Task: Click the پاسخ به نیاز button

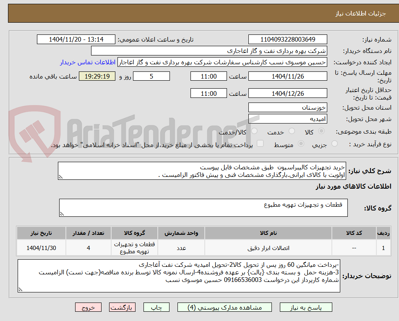Action: point(306,307)
